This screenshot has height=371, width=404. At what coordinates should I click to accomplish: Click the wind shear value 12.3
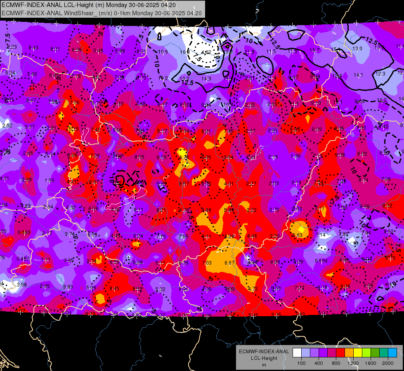(x=380, y=74)
